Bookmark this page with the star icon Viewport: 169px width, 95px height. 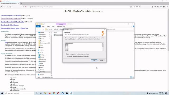pyautogui.click(x=139, y=7)
